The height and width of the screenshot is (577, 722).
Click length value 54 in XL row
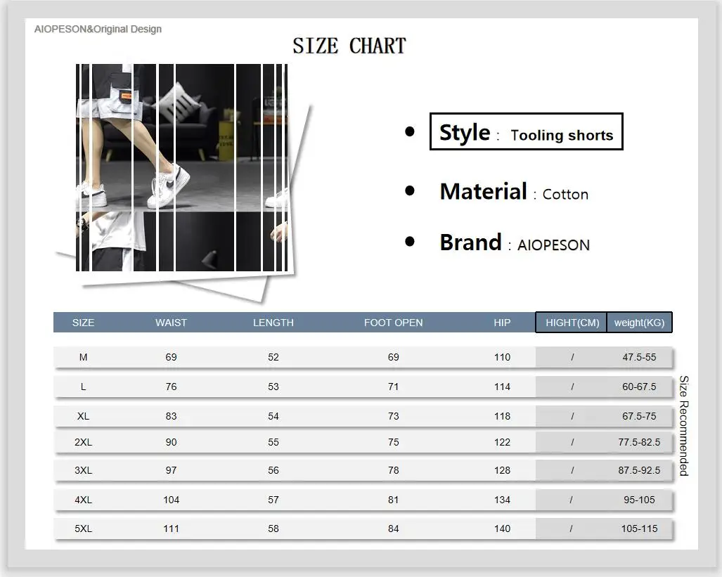(x=273, y=416)
